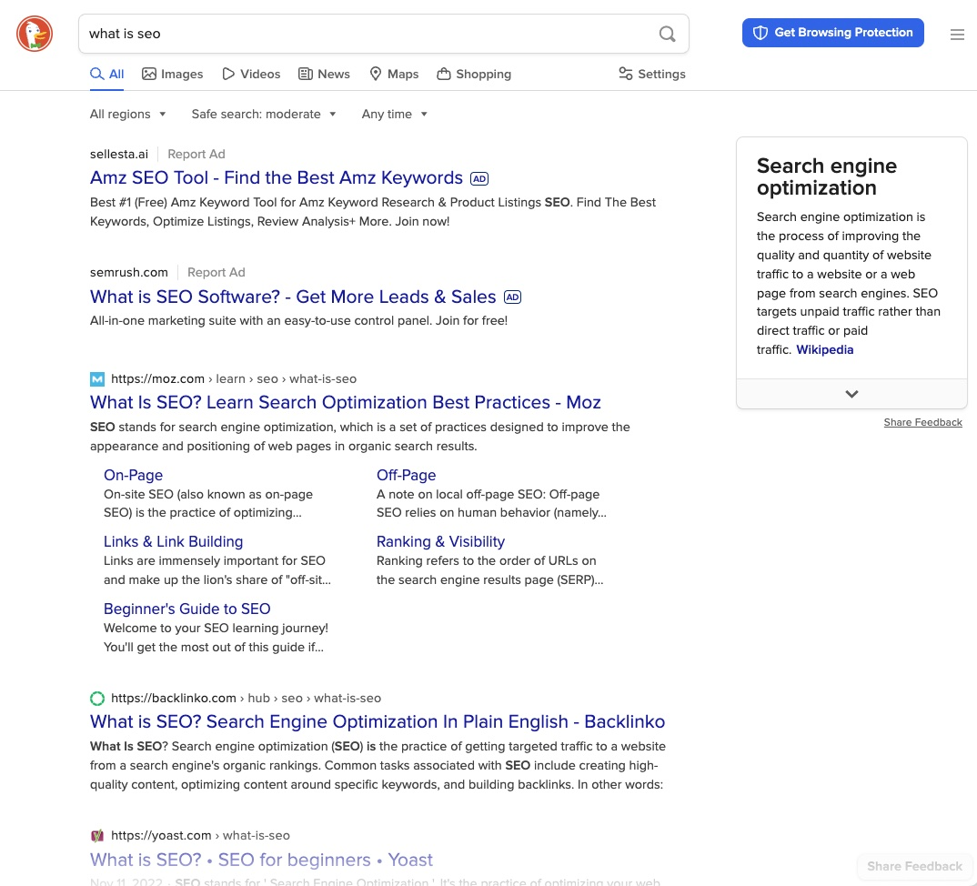Viewport: 977px width, 886px height.
Task: Click the https://yoast.com breadcrumb URL
Action: pyautogui.click(x=161, y=835)
